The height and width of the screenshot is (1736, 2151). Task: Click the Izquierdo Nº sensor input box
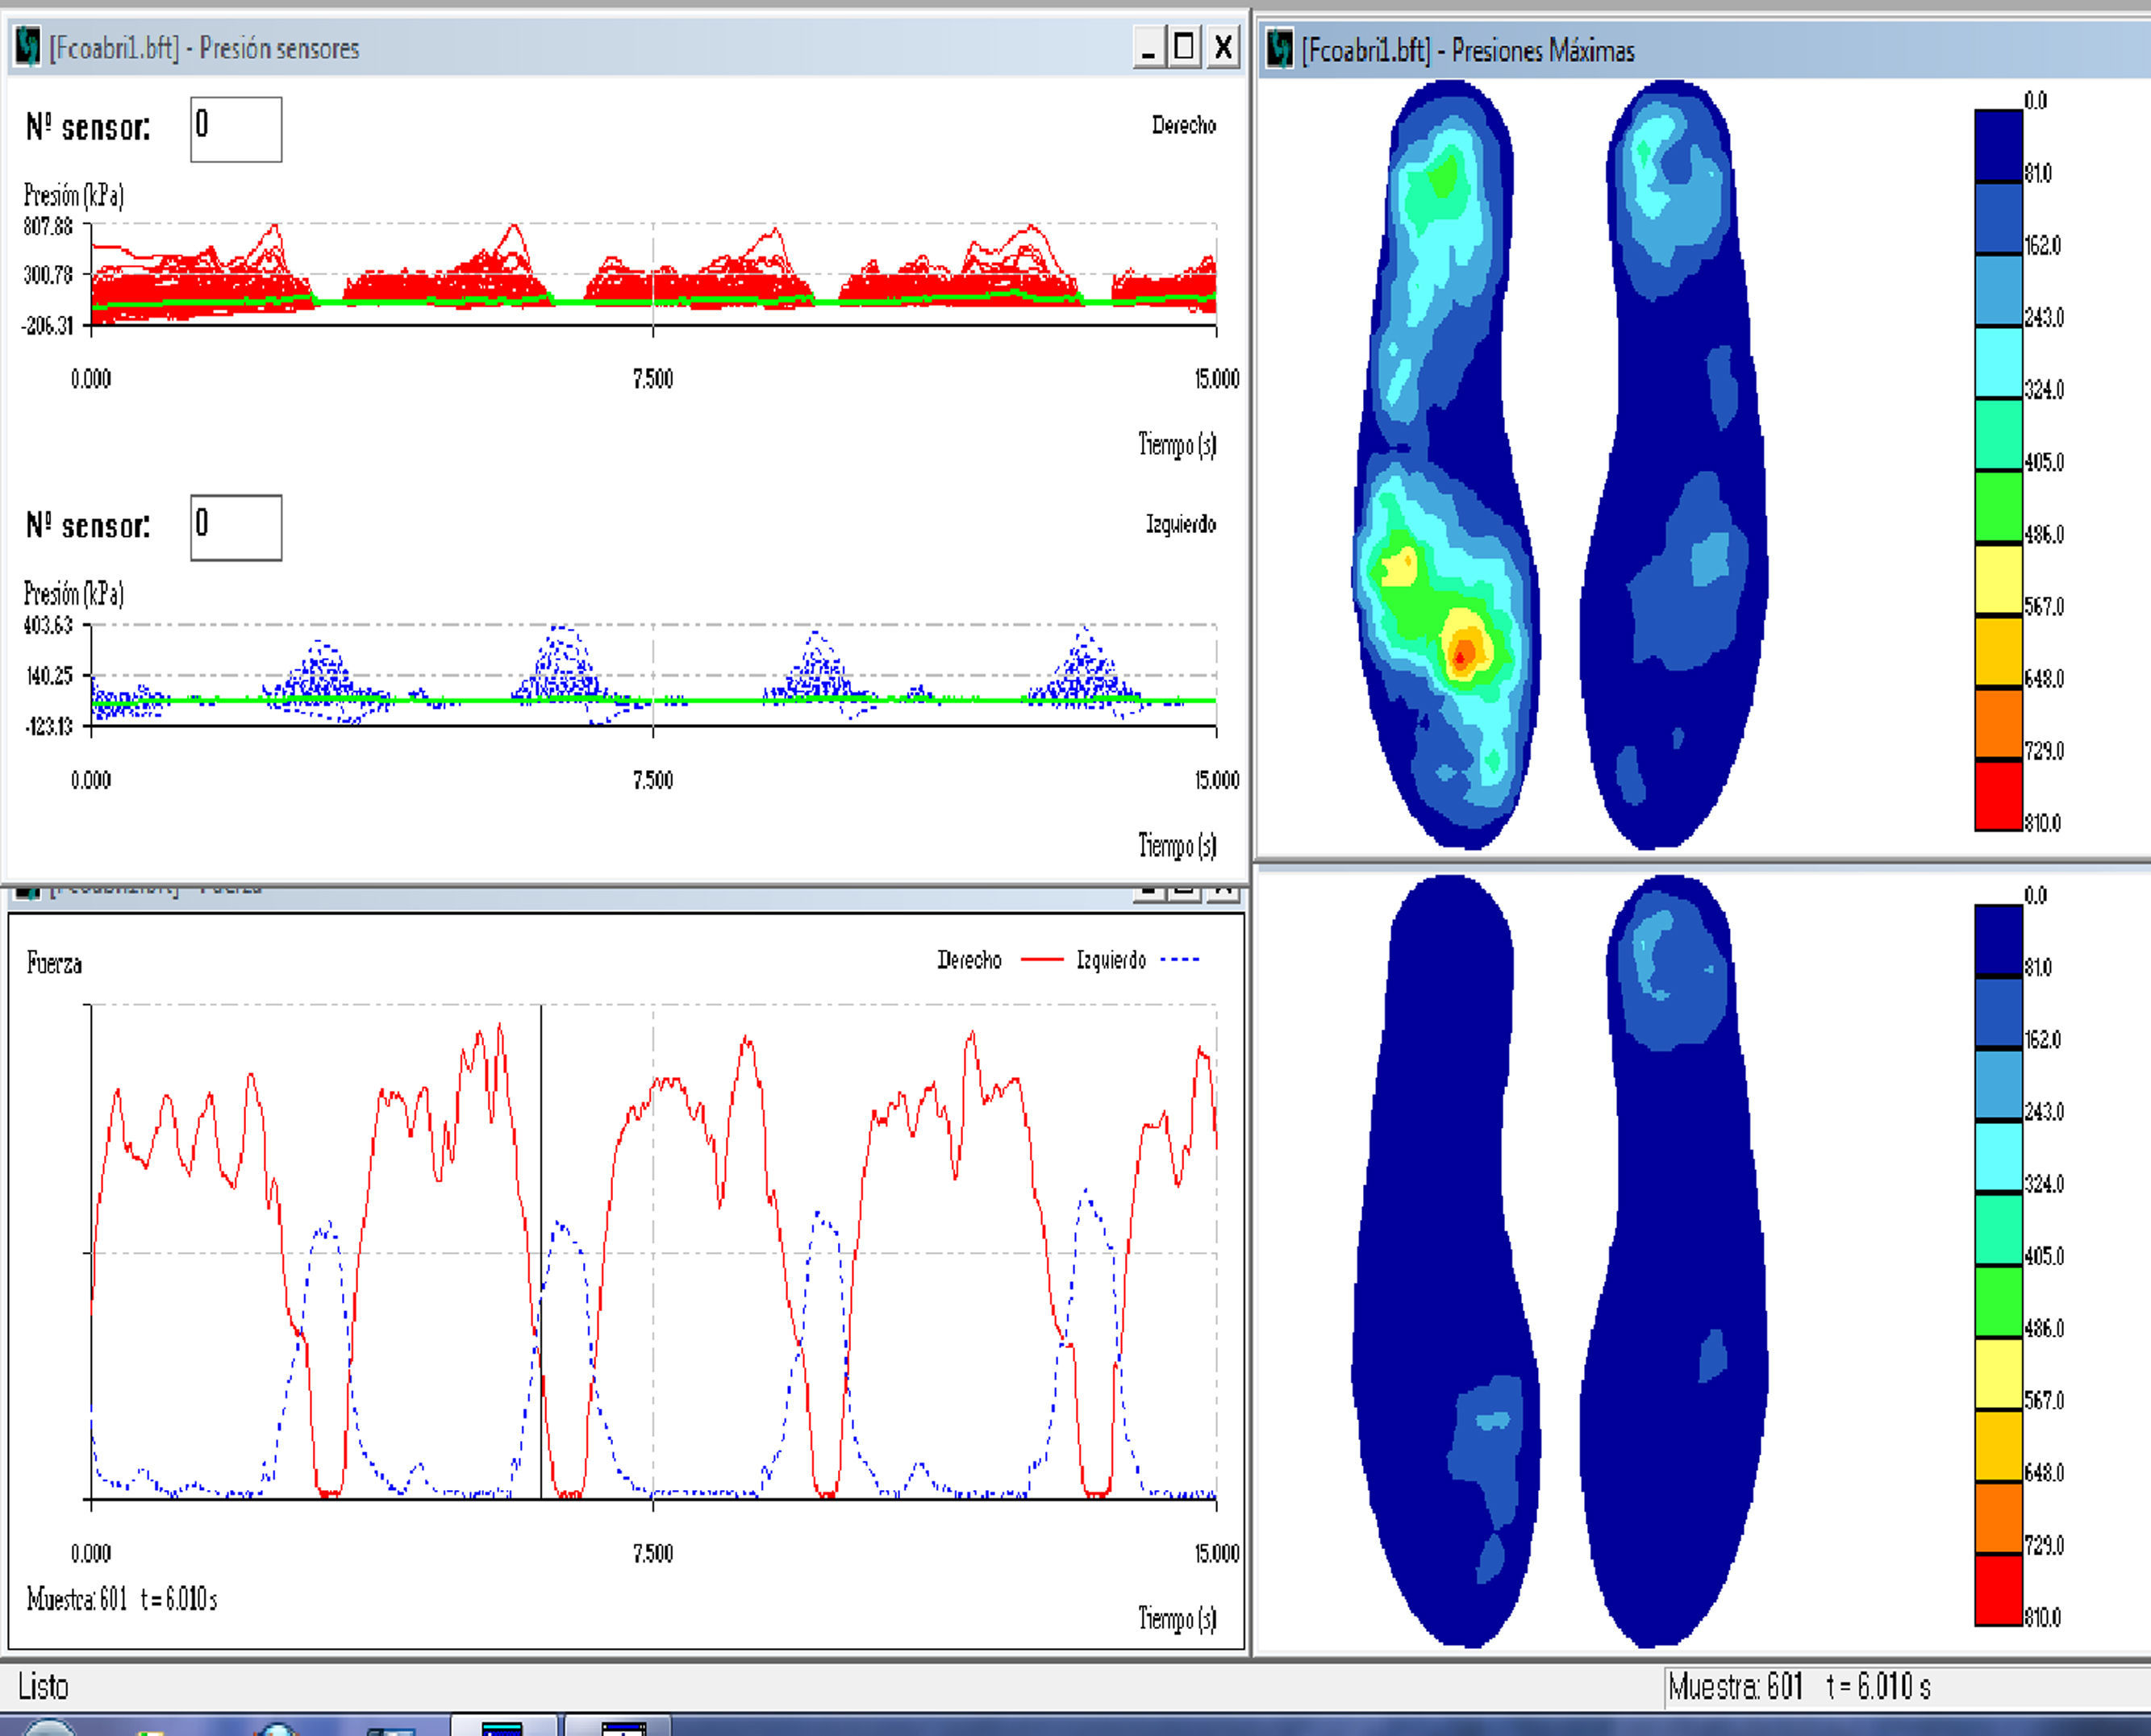coord(236,527)
